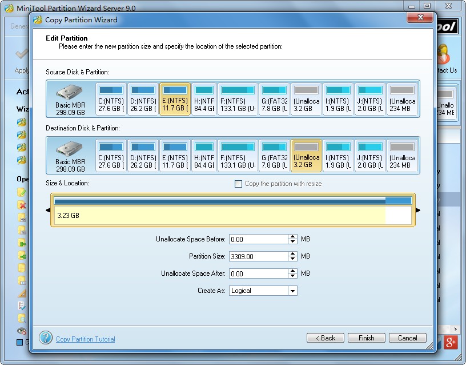Increase Unallocate Space Before value
The height and width of the screenshot is (365, 466).
(x=293, y=237)
